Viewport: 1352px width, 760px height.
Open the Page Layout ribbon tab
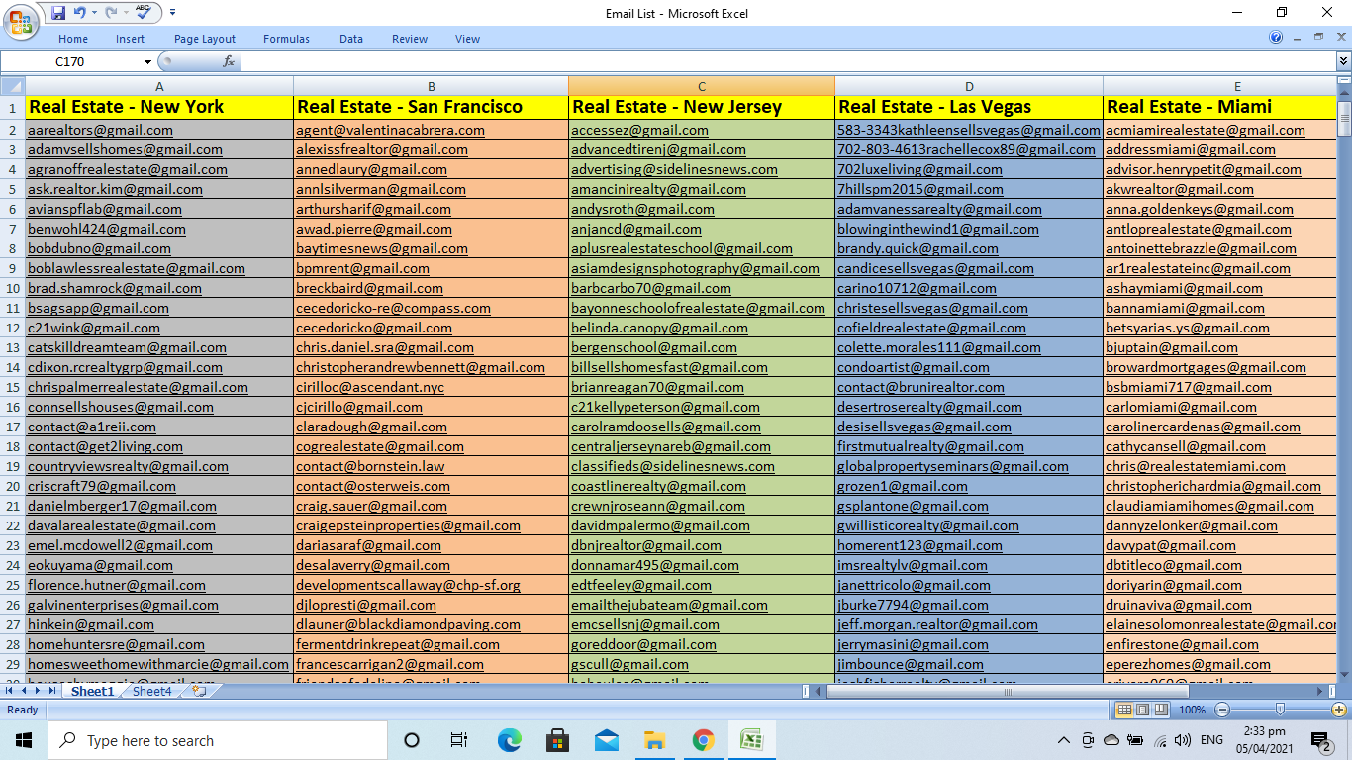click(x=205, y=39)
